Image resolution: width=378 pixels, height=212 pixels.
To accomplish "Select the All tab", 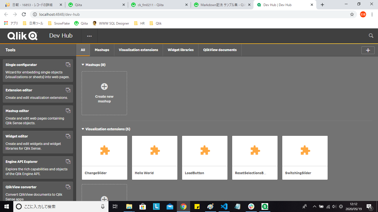I will click(x=83, y=50).
